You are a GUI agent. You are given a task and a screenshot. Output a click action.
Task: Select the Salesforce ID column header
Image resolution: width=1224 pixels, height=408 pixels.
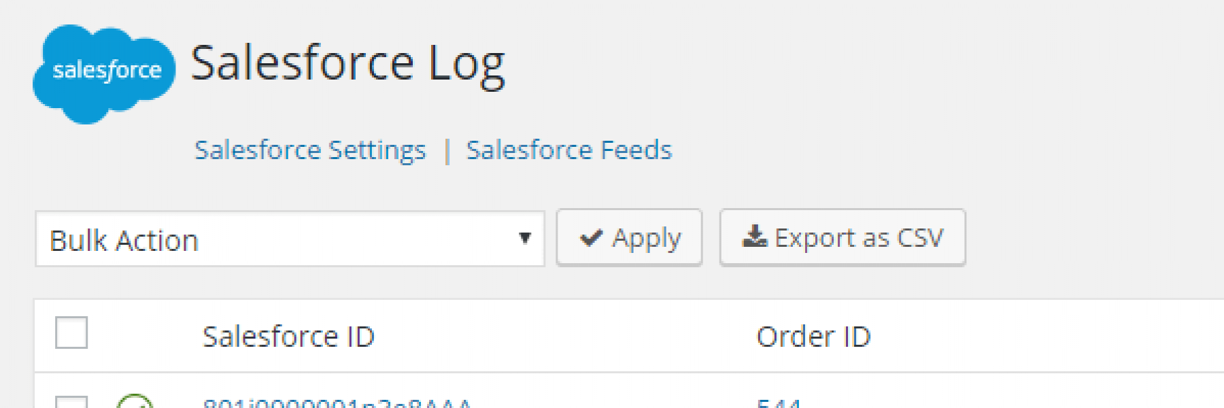tap(291, 335)
